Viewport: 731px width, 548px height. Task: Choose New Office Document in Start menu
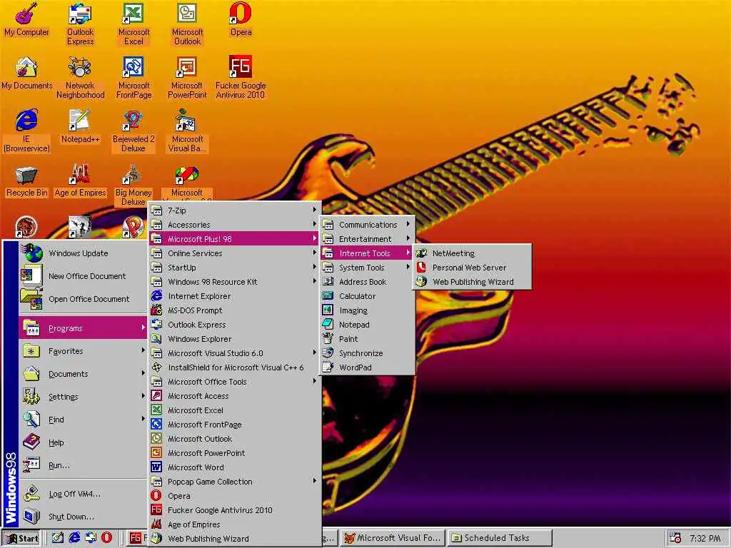(83, 276)
